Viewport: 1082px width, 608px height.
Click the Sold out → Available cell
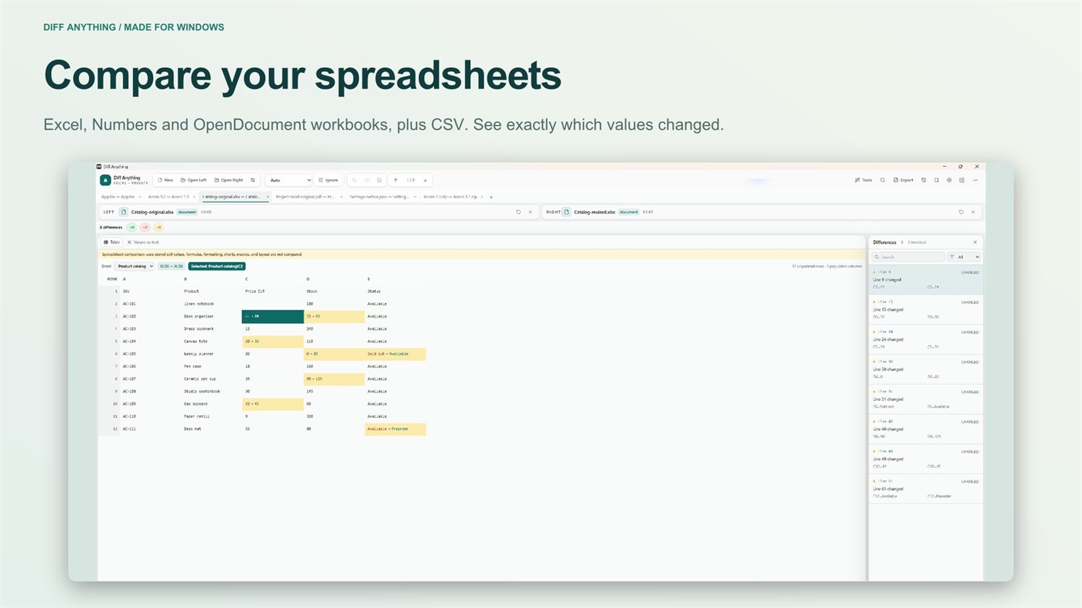[x=395, y=354]
